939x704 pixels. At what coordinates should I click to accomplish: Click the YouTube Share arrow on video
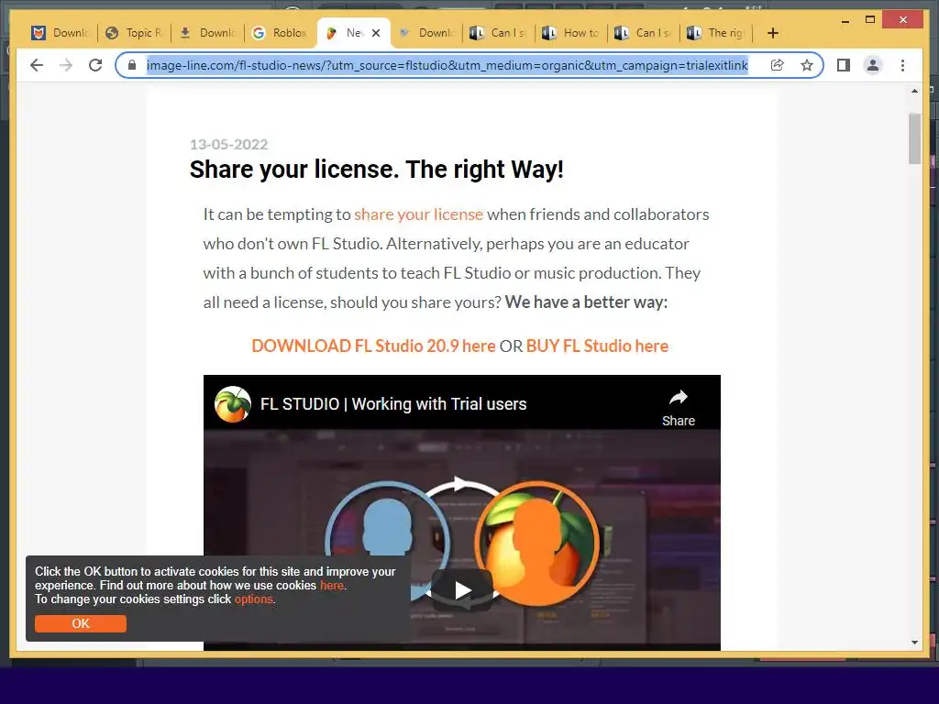(x=679, y=407)
